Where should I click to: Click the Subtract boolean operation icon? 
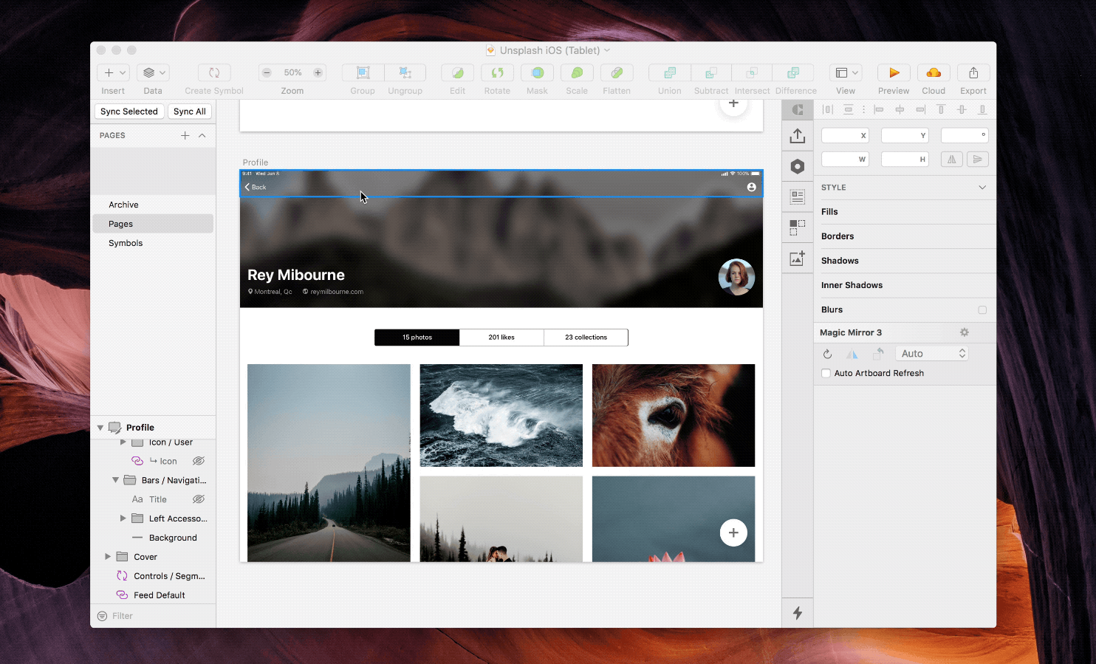[710, 73]
